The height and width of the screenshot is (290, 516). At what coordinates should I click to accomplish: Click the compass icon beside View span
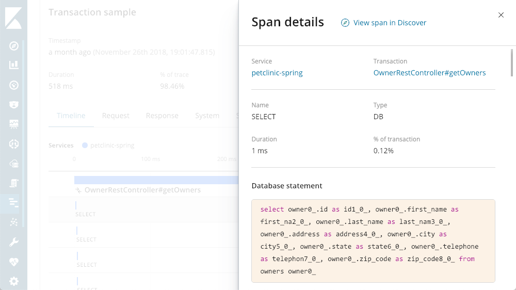coord(345,23)
